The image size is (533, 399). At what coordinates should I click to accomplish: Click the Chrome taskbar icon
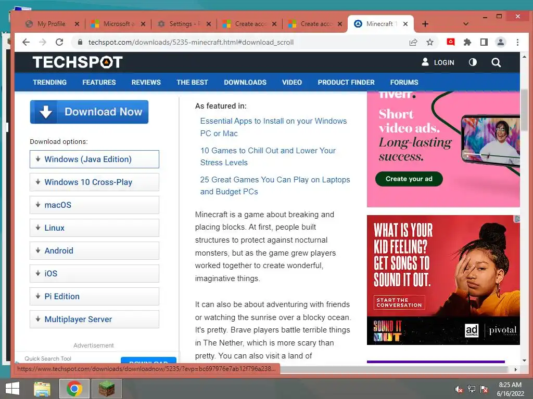[x=74, y=389]
